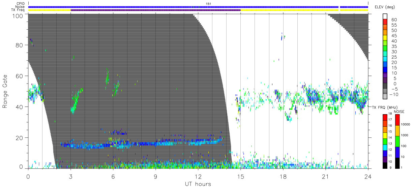Click yellow TX Freq strip segment from 15 to 22 UT

click(290, 10)
